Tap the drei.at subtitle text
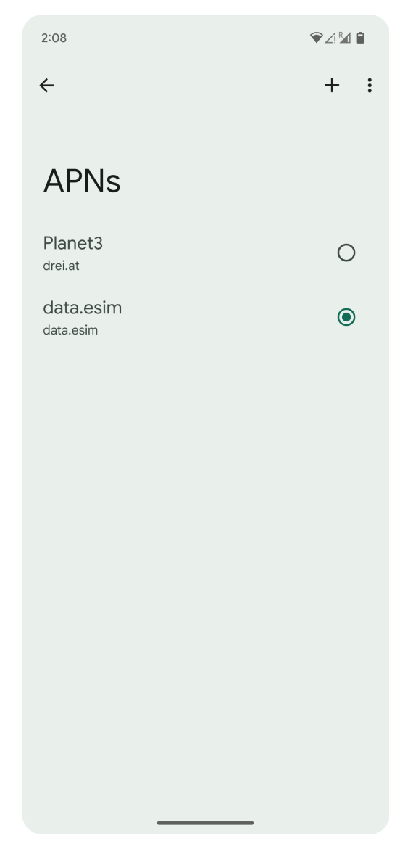Screen dimensions: 413x849 click(x=61, y=266)
